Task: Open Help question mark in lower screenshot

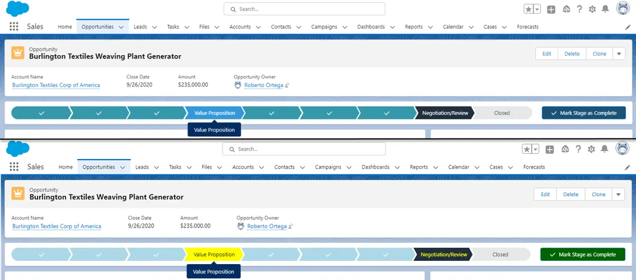Action: (578, 150)
